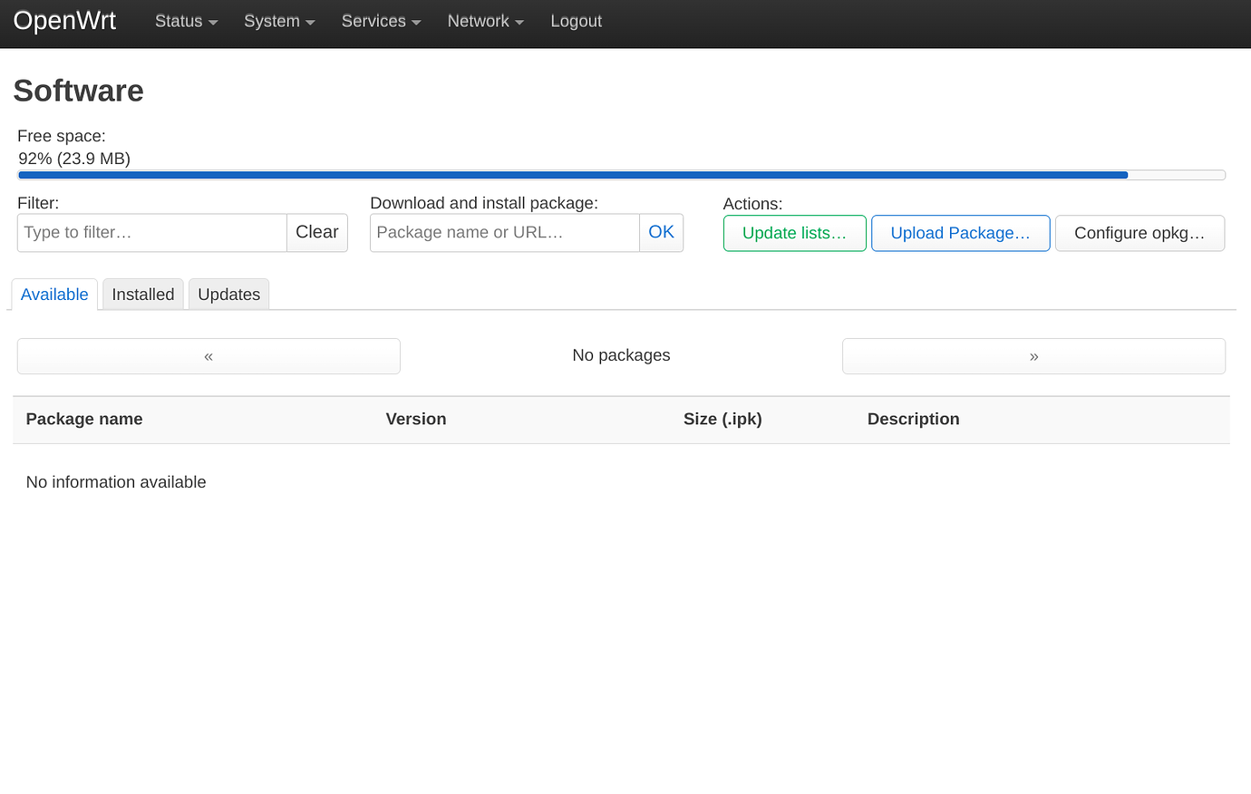
Task: Click the Logout menu item
Action: (576, 21)
